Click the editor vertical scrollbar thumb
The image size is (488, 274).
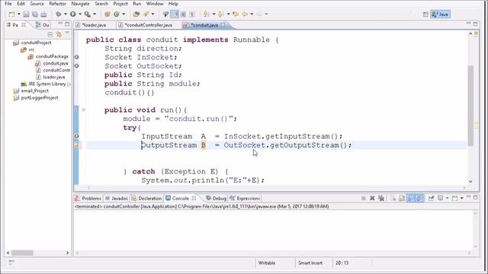(470, 106)
